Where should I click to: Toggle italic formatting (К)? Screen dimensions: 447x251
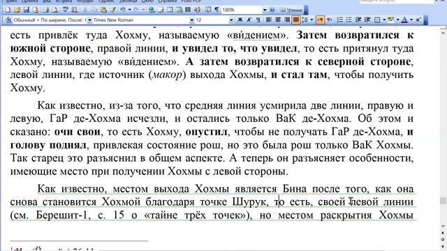click(249, 20)
